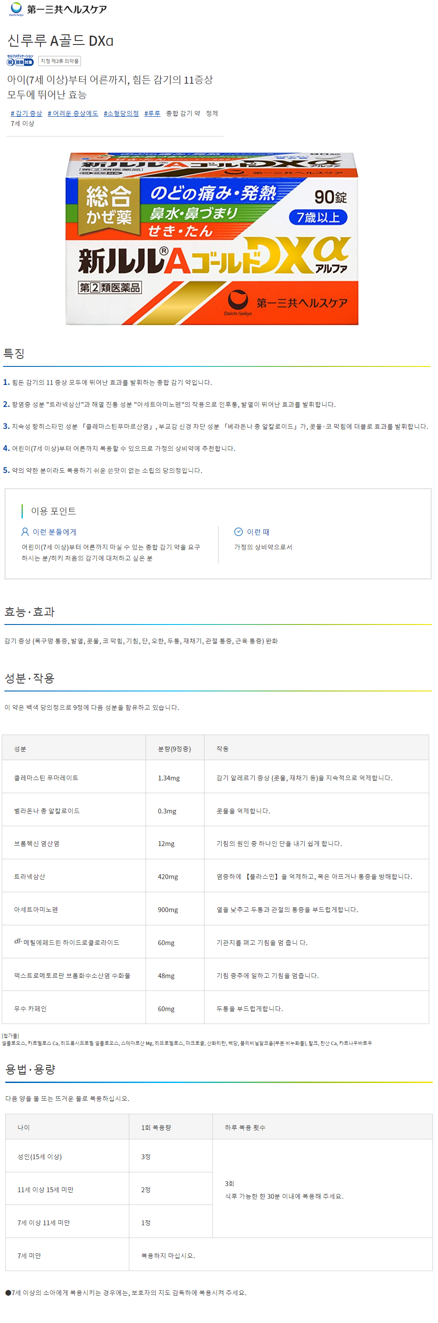Open the #소형당의정 hashtag link

point(121,113)
